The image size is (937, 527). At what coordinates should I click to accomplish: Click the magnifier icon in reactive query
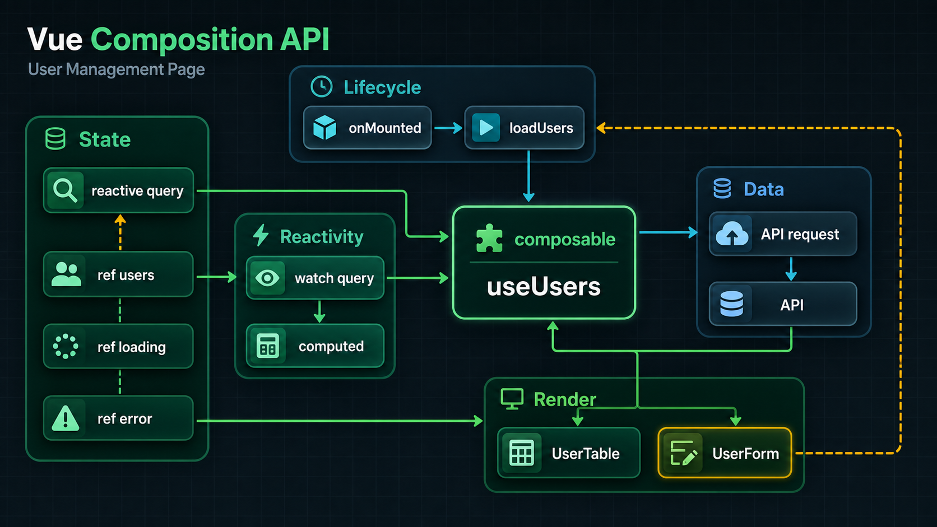coord(65,190)
